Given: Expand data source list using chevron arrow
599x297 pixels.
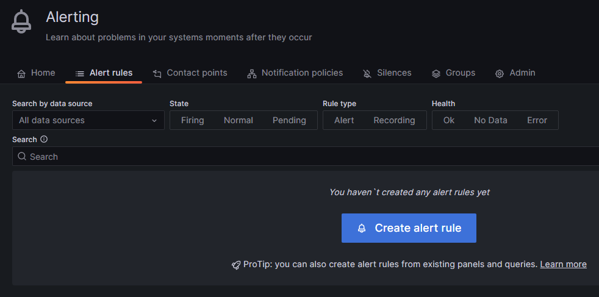Looking at the screenshot, I should pyautogui.click(x=154, y=121).
